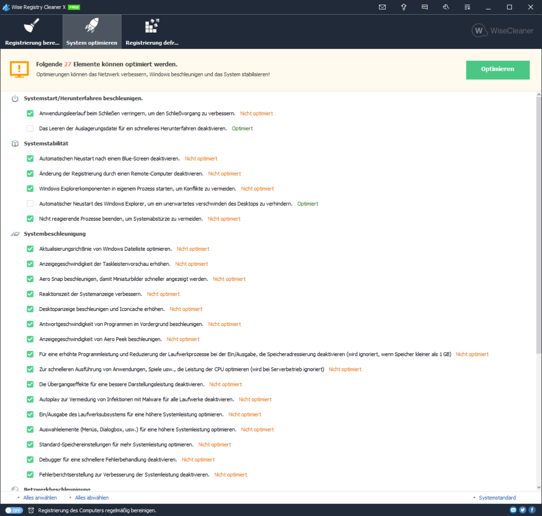Uncheck Leistung der CPU optimieren option
This screenshot has width=542, height=516.
tap(30, 369)
